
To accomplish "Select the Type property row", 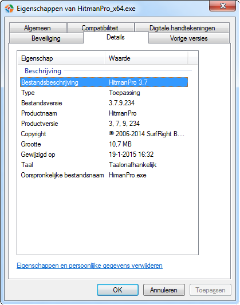I will [x=104, y=93].
